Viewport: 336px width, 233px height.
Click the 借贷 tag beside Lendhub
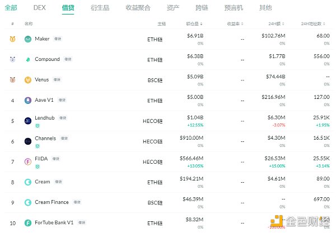pyautogui.click(x=63, y=118)
